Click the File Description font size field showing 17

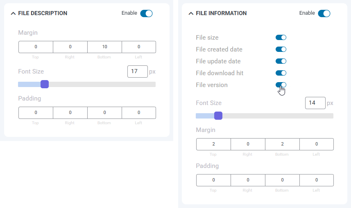click(137, 72)
